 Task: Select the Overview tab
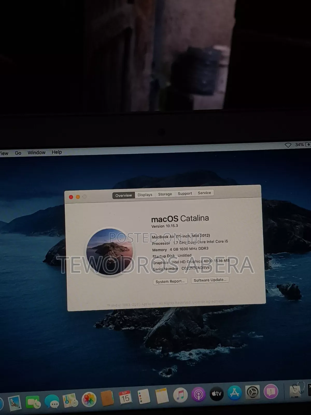click(x=124, y=195)
